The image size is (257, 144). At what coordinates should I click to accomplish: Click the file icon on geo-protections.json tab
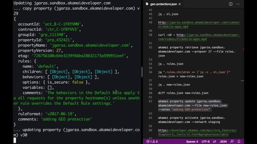point(147,4)
